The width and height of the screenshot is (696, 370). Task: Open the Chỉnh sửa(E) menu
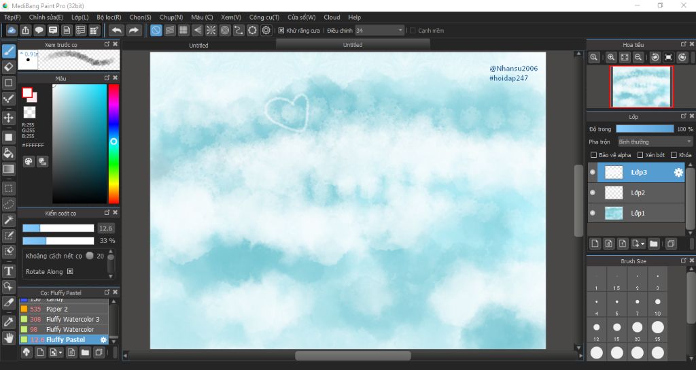pos(46,17)
